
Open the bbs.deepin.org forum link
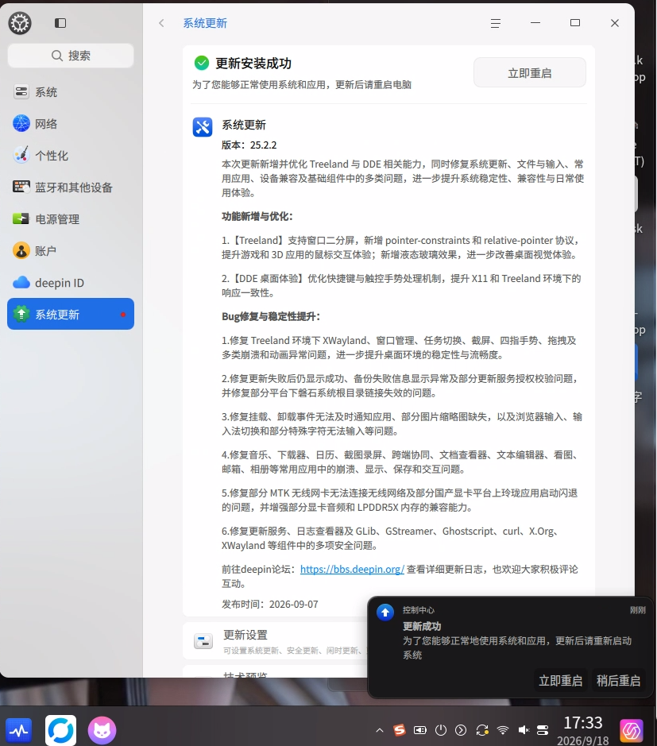click(352, 569)
